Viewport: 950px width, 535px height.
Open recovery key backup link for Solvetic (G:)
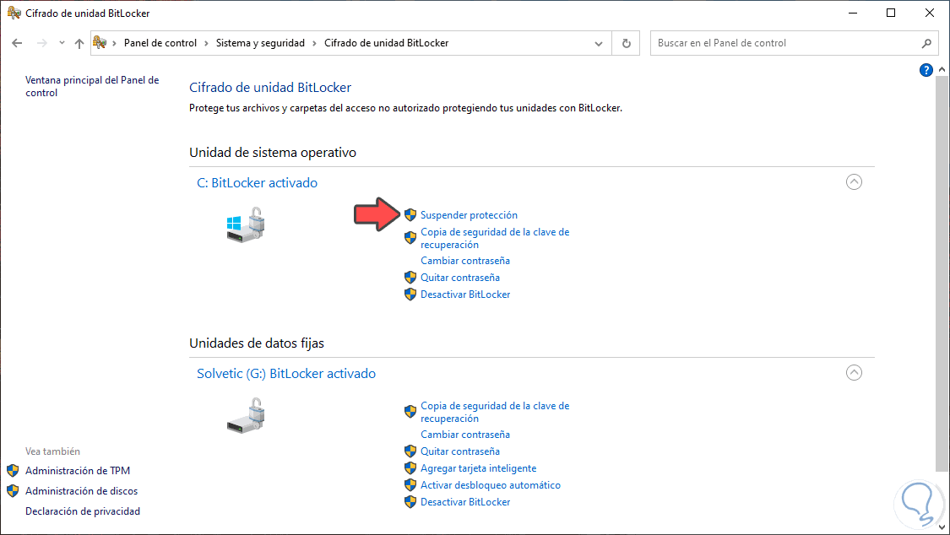[x=495, y=412]
